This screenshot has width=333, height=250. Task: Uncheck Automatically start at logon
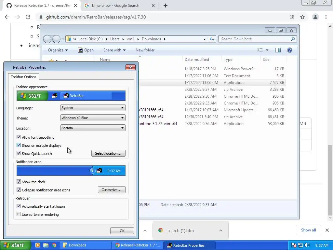(x=19, y=206)
